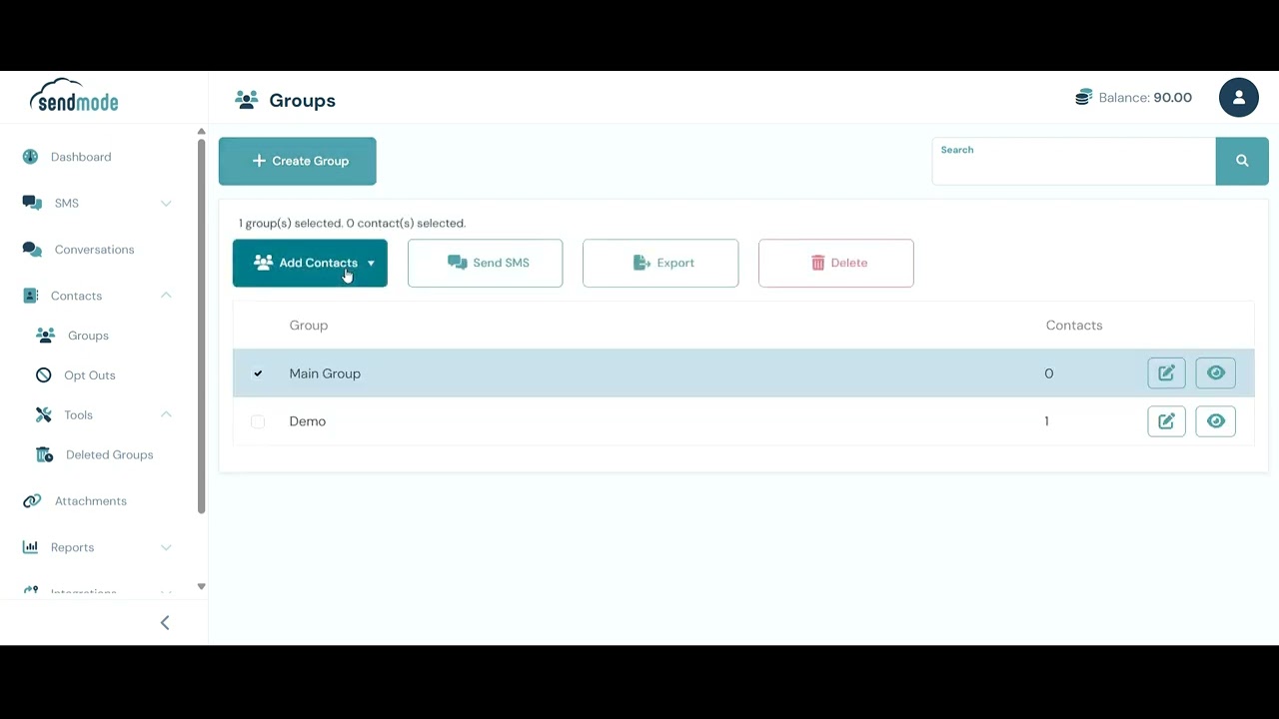Click the Groups page header icon
This screenshot has height=719, width=1279.
coord(246,100)
